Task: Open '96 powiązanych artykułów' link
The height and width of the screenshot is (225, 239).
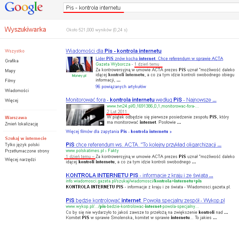Action: point(121,86)
